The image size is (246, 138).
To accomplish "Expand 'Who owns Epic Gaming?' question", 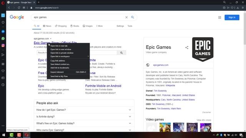I will click(84, 130).
